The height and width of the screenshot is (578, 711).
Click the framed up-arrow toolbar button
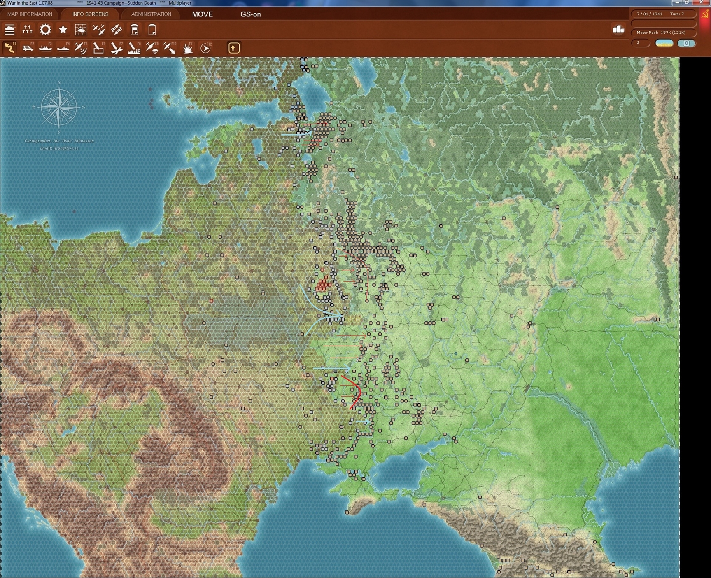[234, 48]
